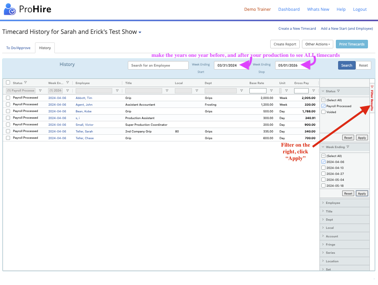Click Reset next to the Search button
The image size is (378, 285).
pyautogui.click(x=363, y=65)
